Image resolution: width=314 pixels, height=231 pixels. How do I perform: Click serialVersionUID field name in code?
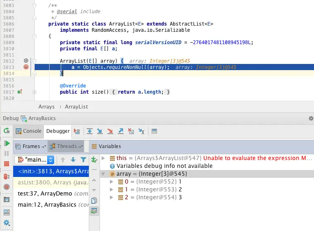click(x=158, y=42)
